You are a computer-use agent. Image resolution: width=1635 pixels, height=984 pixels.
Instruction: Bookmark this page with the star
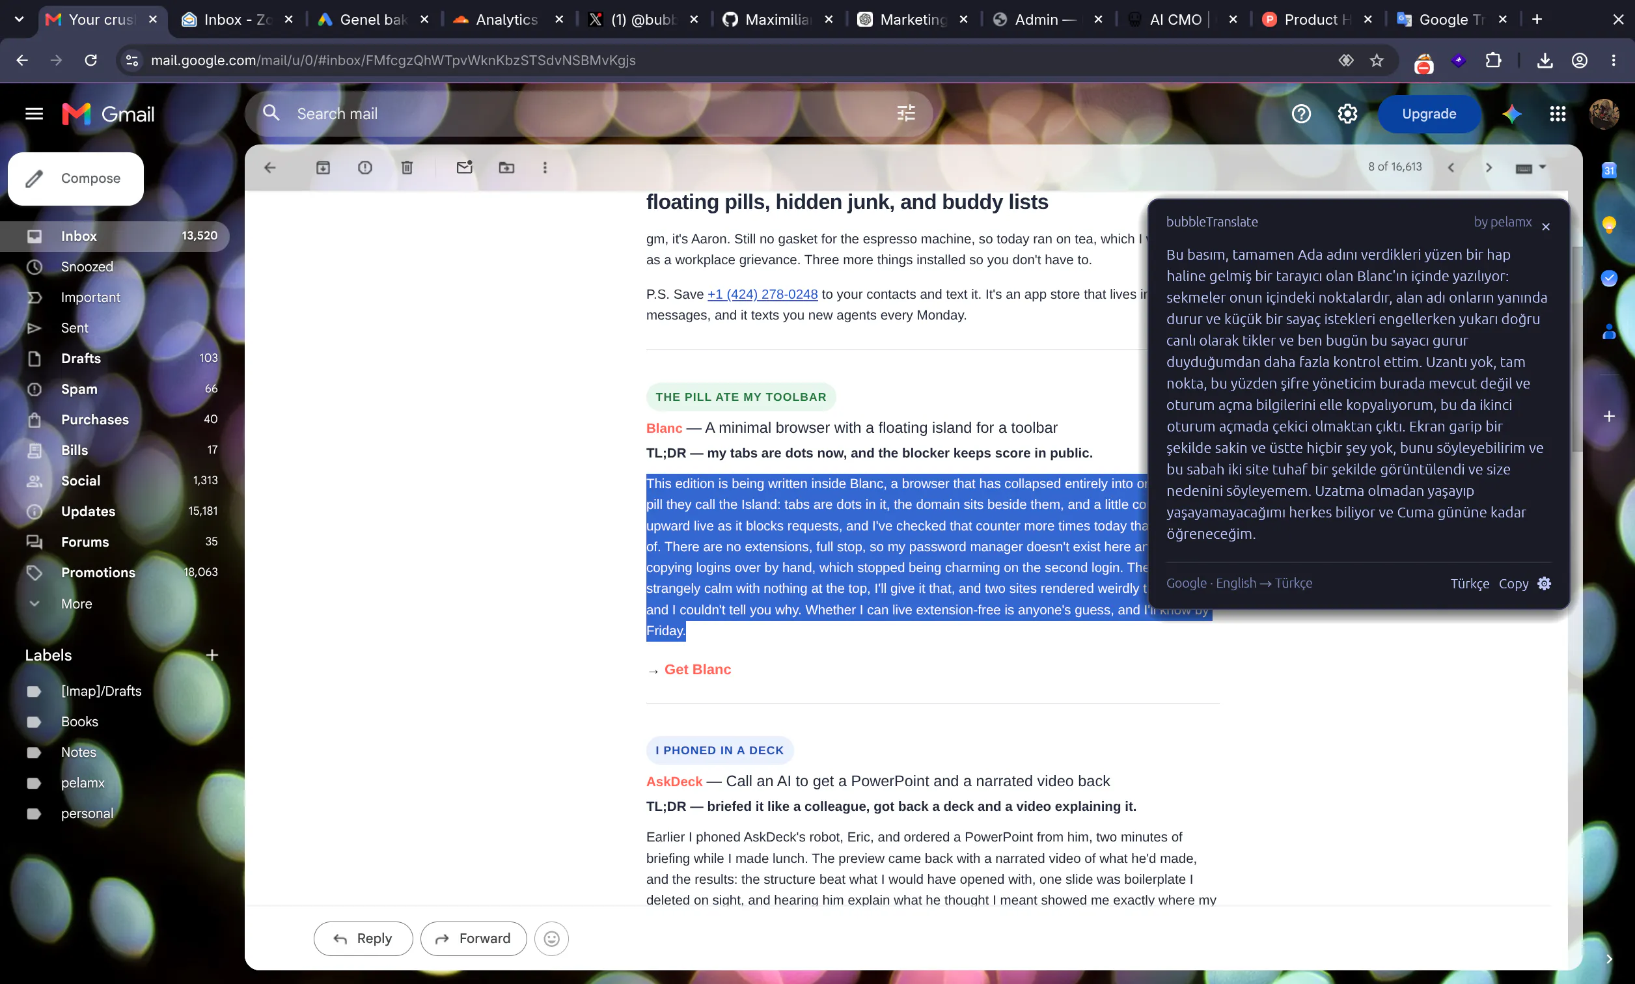1377,61
